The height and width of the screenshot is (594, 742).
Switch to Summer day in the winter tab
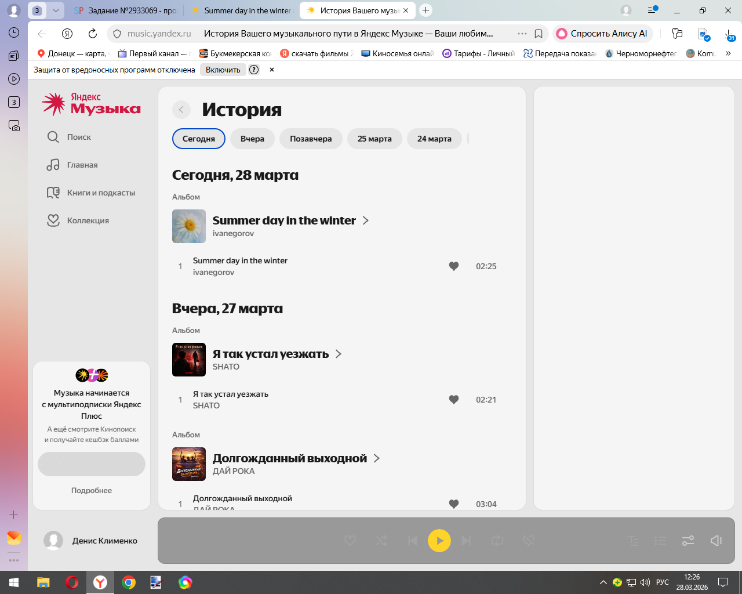[242, 10]
